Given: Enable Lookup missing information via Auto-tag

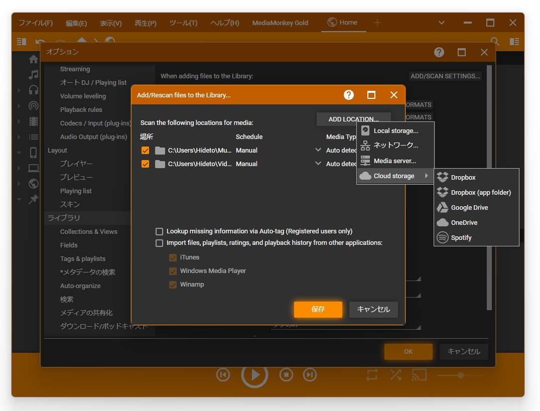Looking at the screenshot, I should click(159, 231).
